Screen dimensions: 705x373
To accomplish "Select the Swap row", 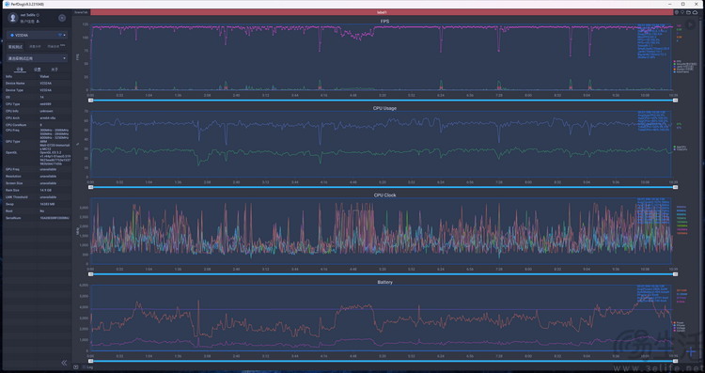I will click(38, 204).
